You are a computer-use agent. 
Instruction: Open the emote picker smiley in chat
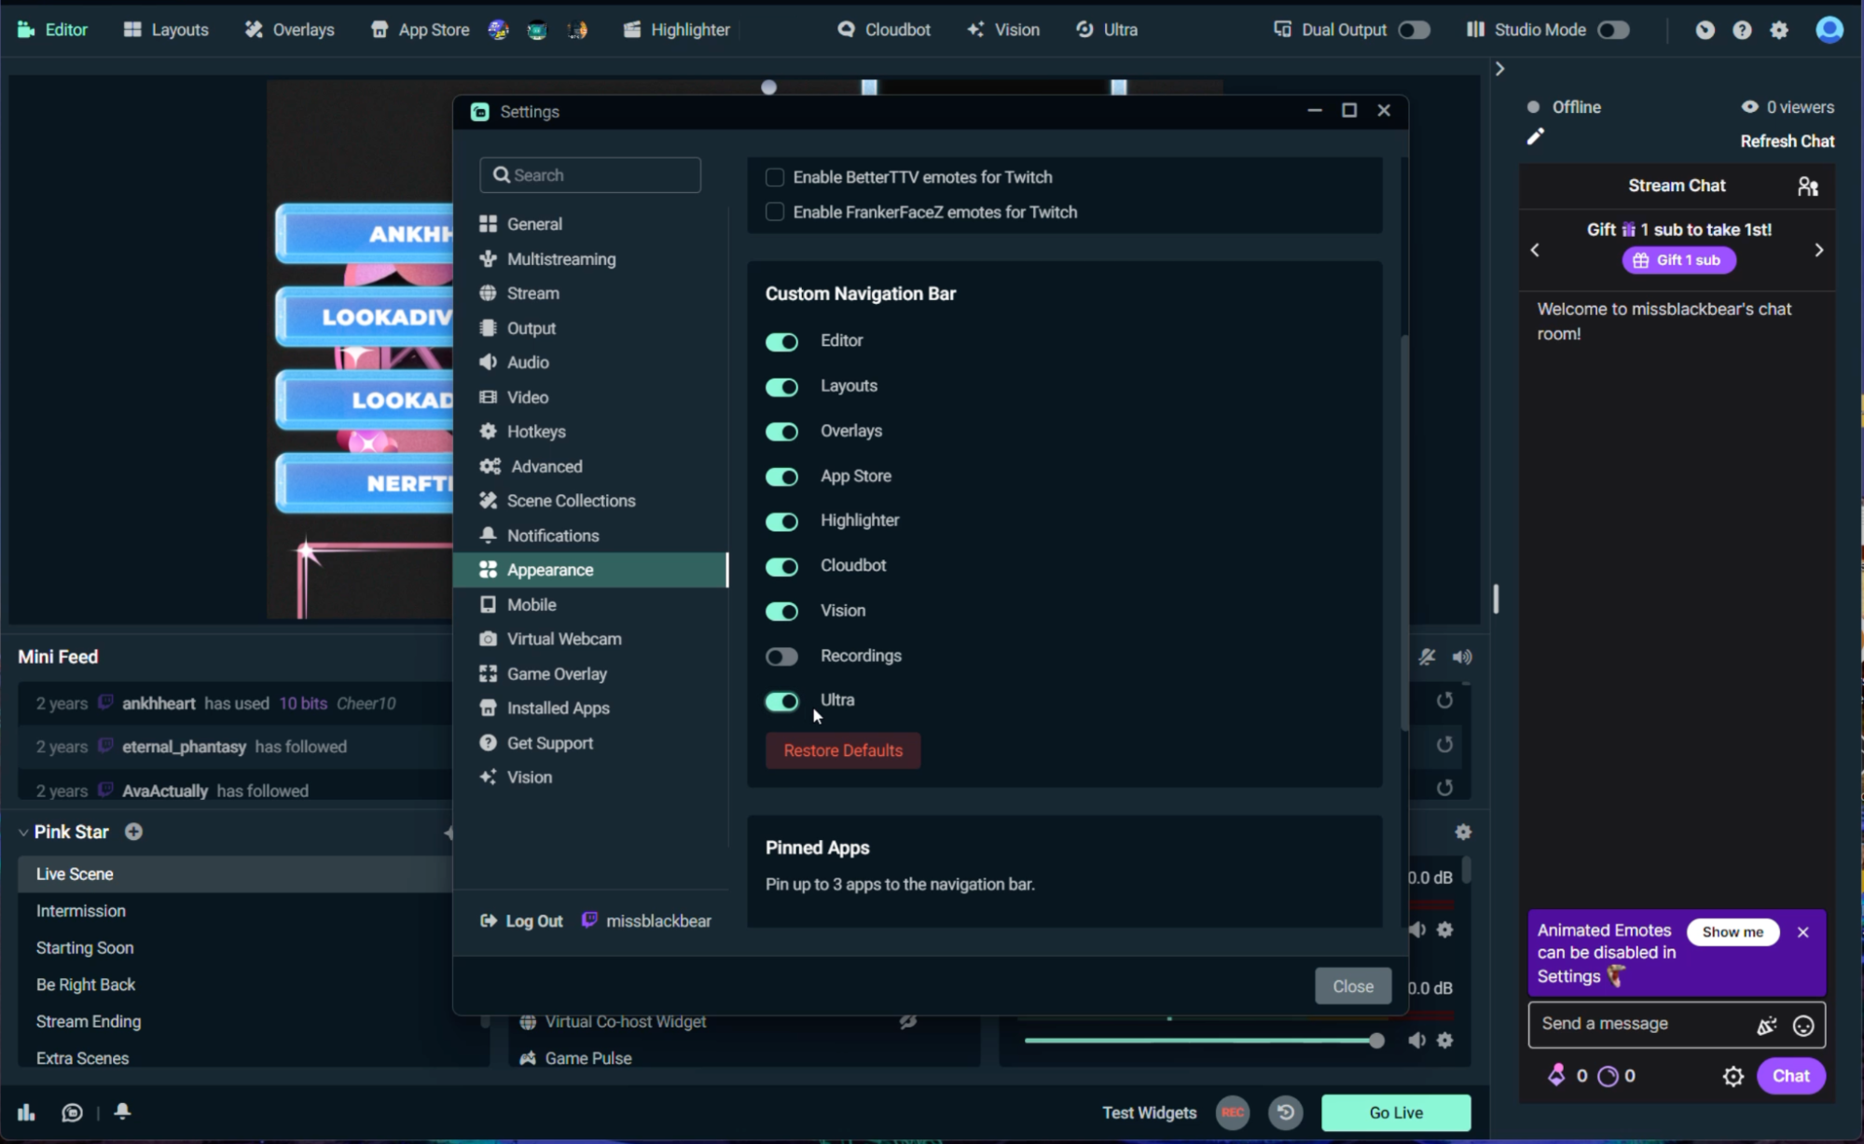[x=1803, y=1026]
